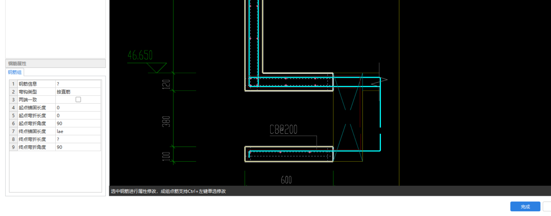
Task: Edit 终点弯折长度 value cell
Action: coord(78,139)
